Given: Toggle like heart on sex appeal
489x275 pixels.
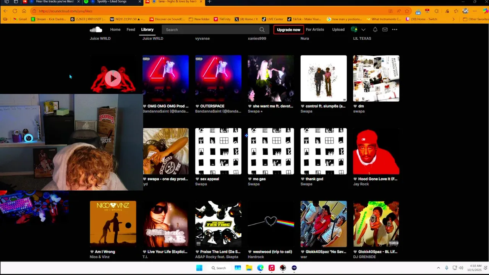Looking at the screenshot, I should click(x=198, y=179).
